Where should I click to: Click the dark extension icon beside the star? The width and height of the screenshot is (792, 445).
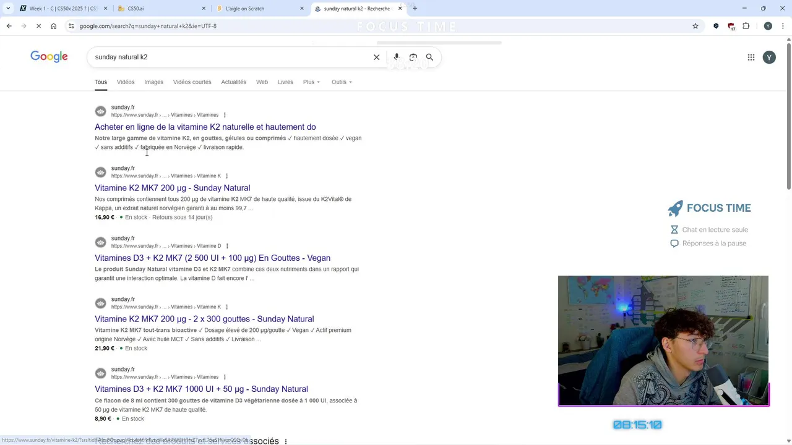716,26
